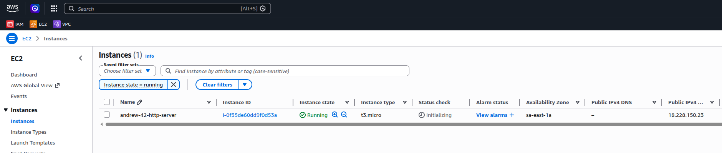This screenshot has width=722, height=153.
Task: Focus the global Search field
Action: pos(167,8)
